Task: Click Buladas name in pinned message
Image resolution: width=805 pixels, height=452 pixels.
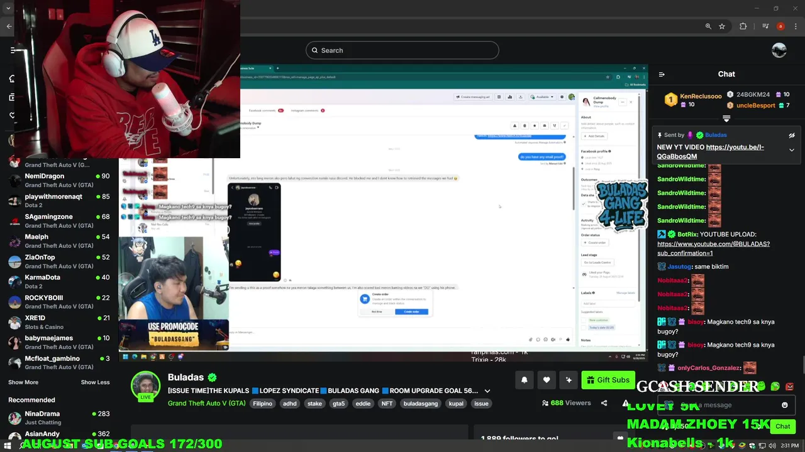Action: (x=716, y=135)
